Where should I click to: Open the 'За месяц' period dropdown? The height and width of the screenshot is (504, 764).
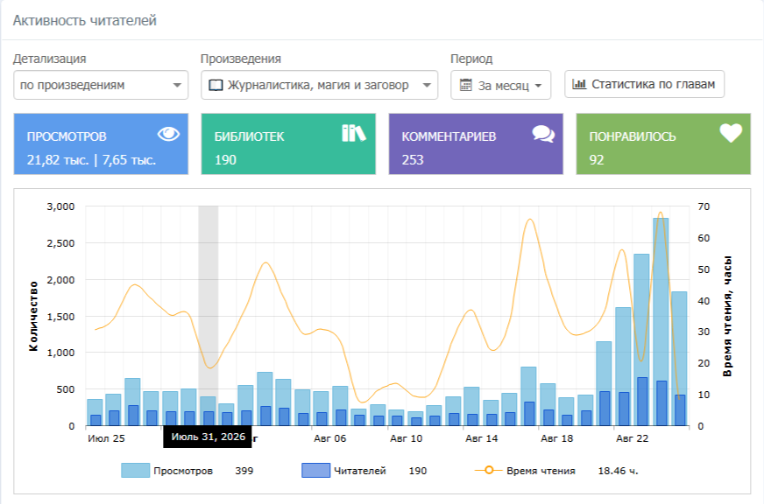(500, 85)
